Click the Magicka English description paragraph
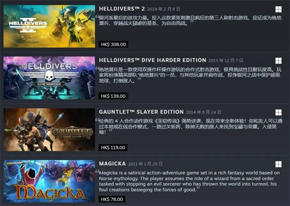 [189, 181]
